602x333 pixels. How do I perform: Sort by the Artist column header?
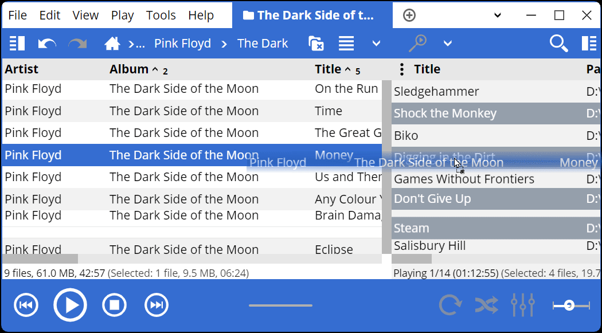[x=22, y=69]
